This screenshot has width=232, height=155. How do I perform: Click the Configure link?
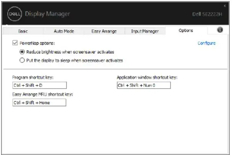tap(207, 43)
